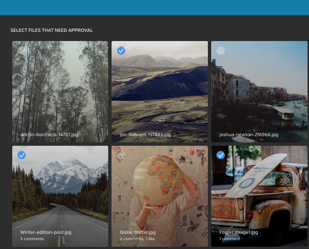
Task: Click the file name joshua-newton-216966.jpg
Action: (x=249, y=135)
